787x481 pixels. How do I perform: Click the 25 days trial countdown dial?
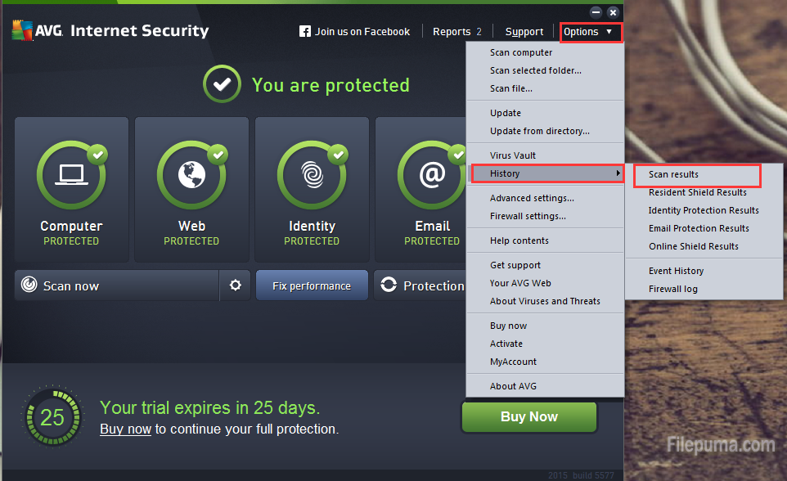pyautogui.click(x=52, y=417)
